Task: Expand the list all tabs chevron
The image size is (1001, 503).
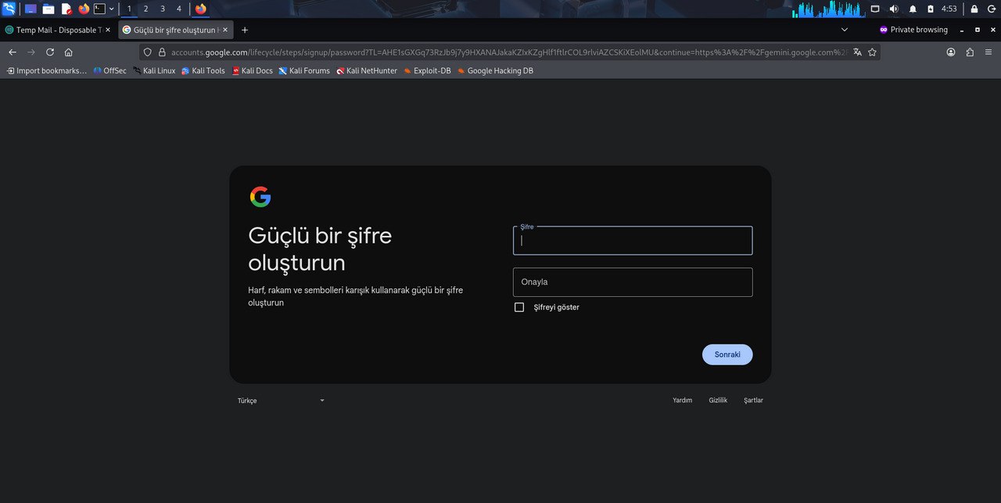Action: [845, 30]
